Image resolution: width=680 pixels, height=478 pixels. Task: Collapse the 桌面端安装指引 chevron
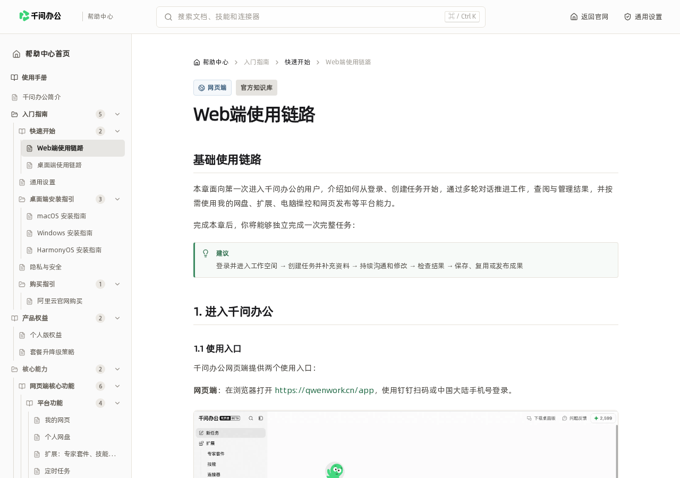(x=117, y=199)
